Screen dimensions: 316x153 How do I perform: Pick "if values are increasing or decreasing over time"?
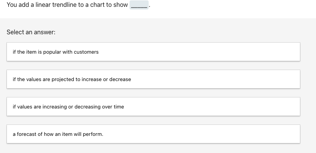pyautogui.click(x=153, y=107)
